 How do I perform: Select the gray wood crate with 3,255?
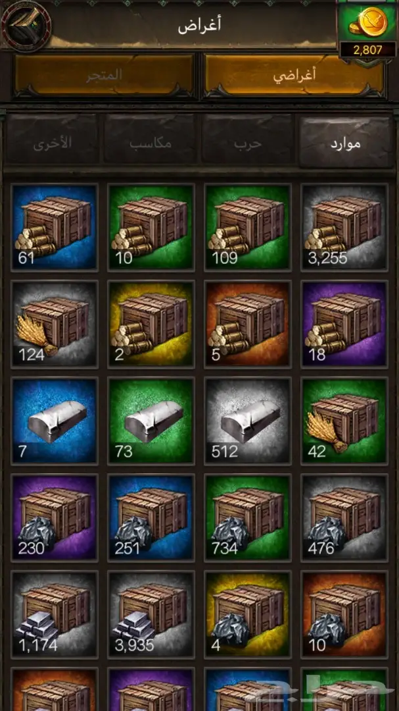point(344,226)
